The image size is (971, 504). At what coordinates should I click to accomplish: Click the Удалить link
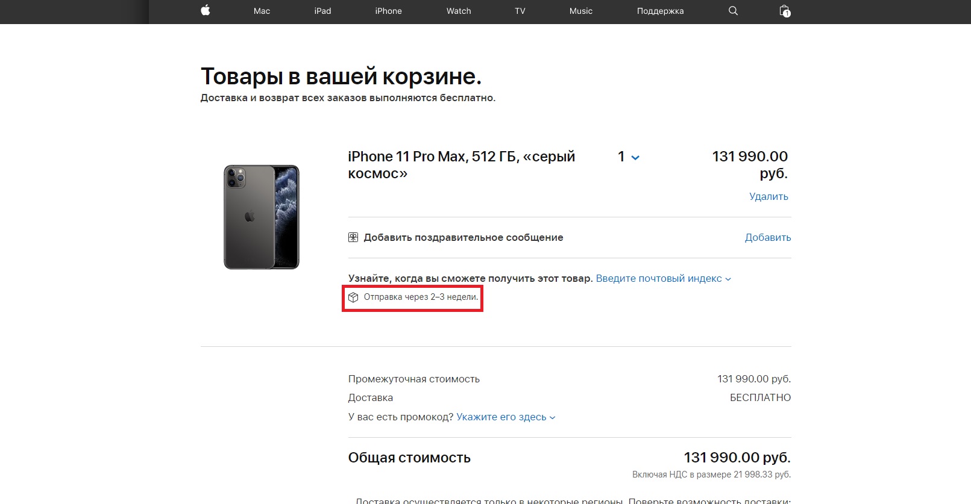click(x=768, y=196)
